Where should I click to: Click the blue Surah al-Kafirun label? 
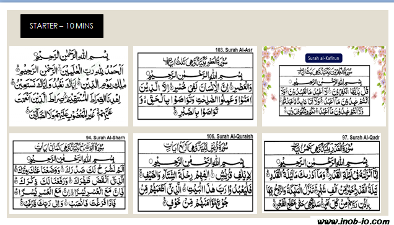[323, 58]
